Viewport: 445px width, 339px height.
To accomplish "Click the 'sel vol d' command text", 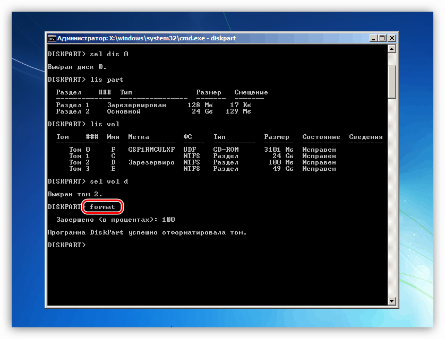I will click(x=109, y=181).
